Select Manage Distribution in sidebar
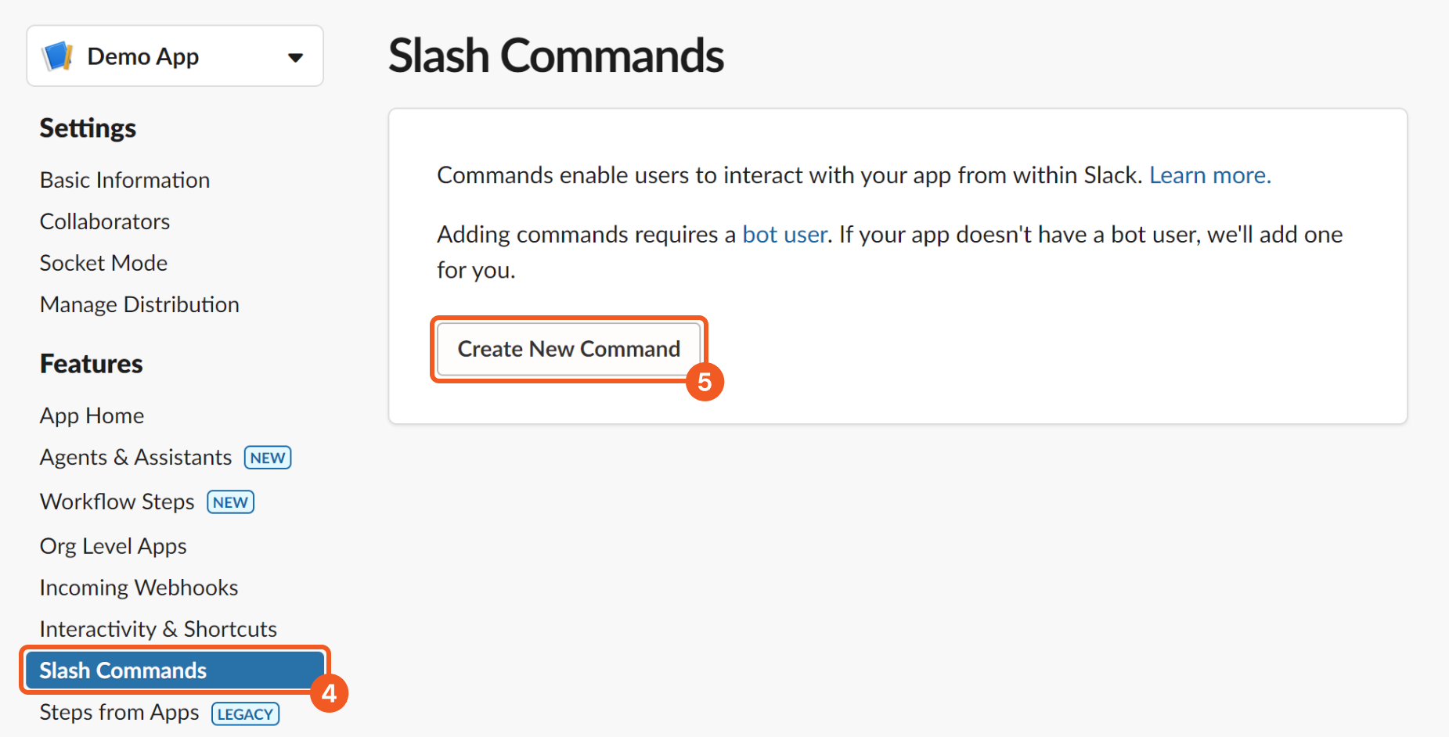This screenshot has width=1449, height=737. pos(139,304)
